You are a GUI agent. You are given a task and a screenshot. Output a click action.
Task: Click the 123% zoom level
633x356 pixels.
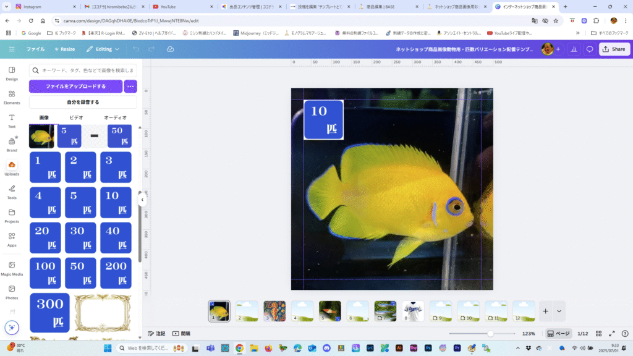click(x=529, y=333)
